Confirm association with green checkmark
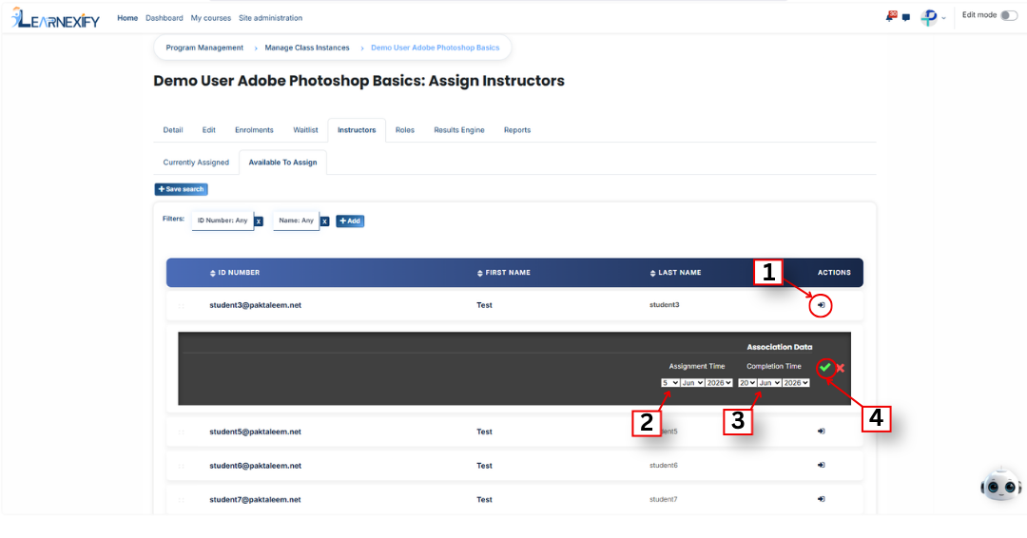Screen dimensions: 1027x538 pyautogui.click(x=825, y=367)
